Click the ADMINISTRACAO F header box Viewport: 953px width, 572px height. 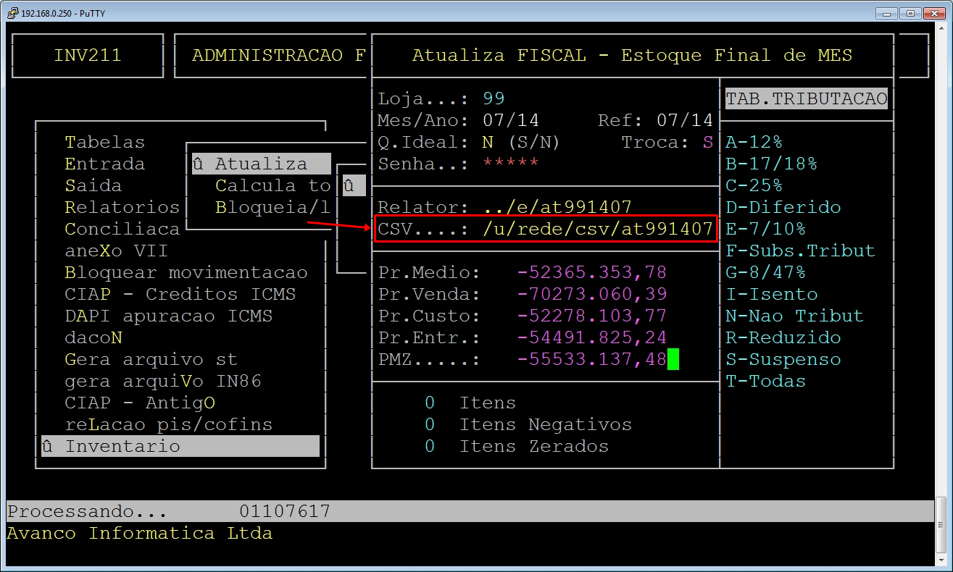point(273,55)
